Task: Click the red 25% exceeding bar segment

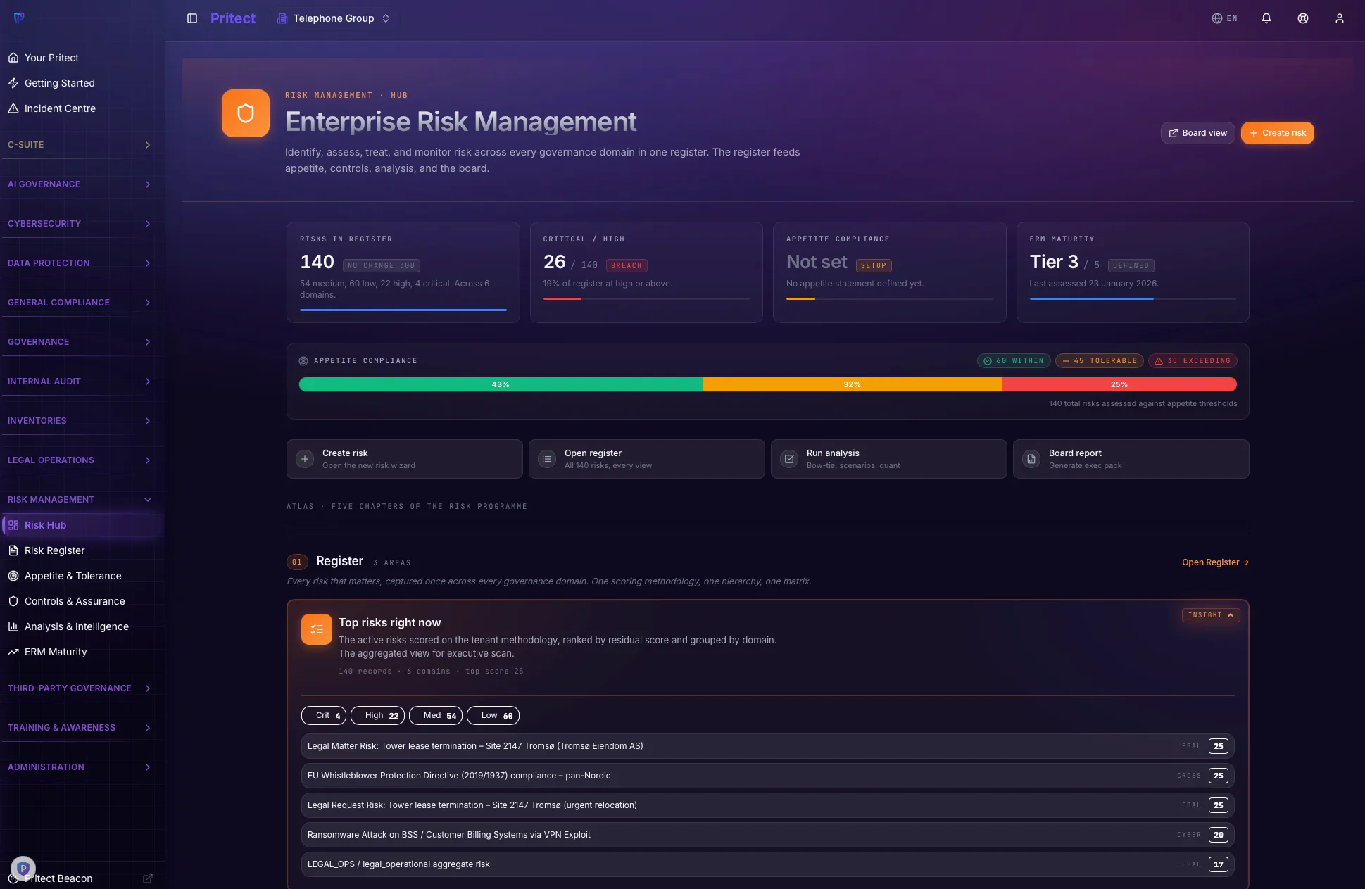Action: (1119, 384)
